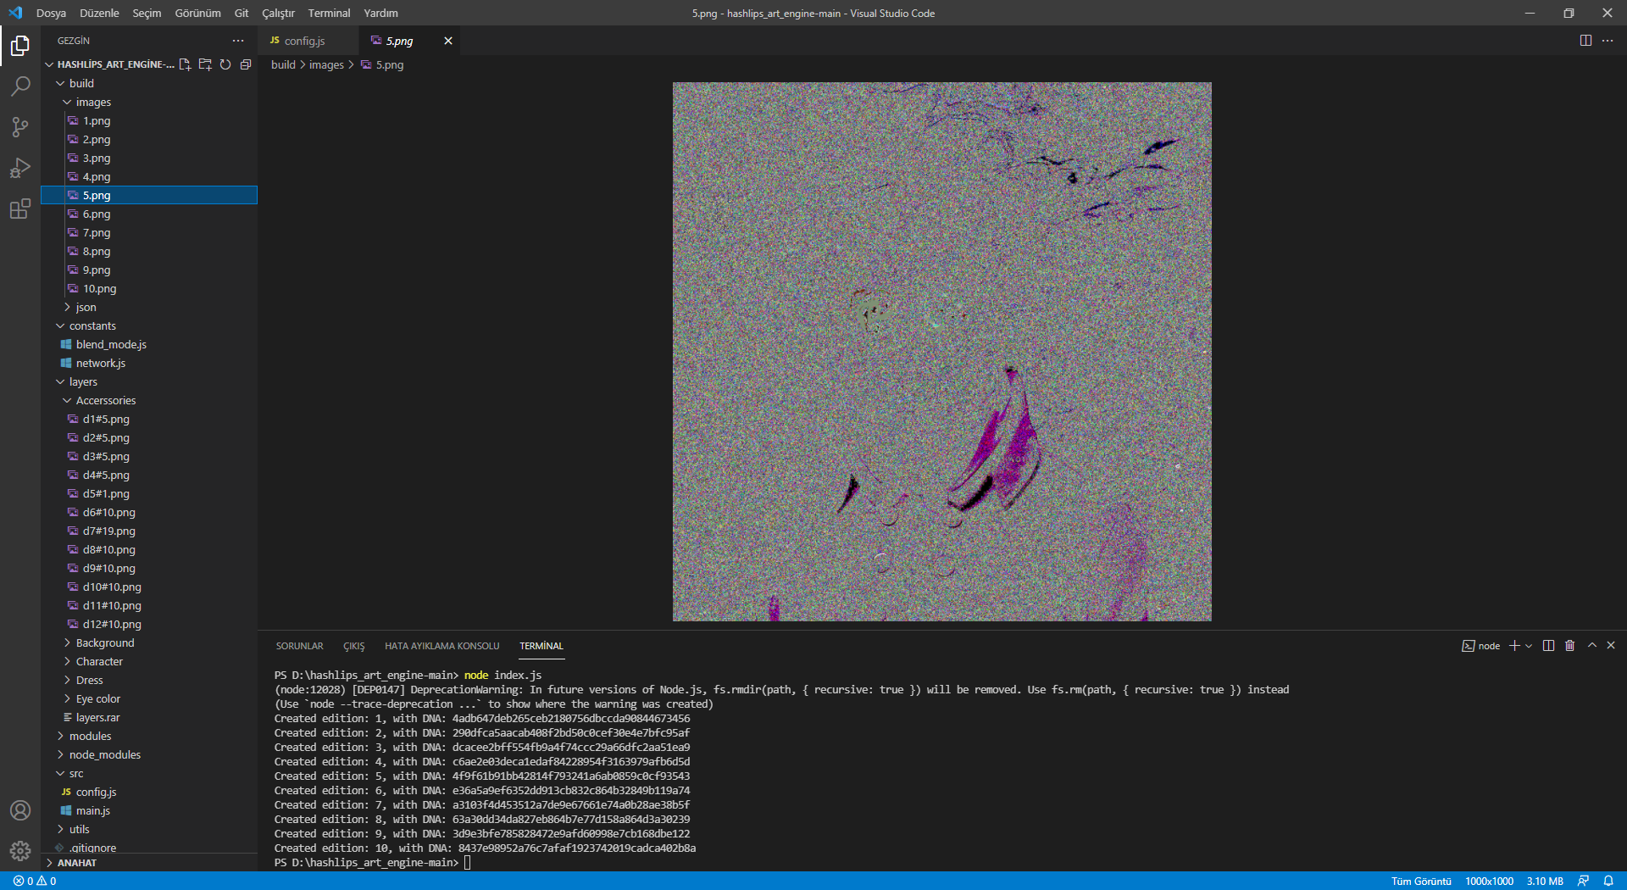1627x890 pixels.
Task: Open the Yardım menu
Action: pyautogui.click(x=380, y=13)
